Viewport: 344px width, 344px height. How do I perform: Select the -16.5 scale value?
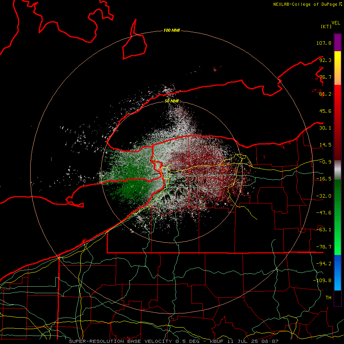tap(324, 179)
